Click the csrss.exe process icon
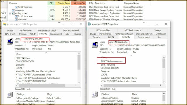The width and height of the screenshot is (187, 105). 13,10
